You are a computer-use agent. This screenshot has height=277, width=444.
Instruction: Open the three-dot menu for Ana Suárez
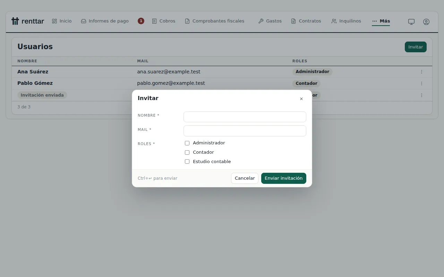pyautogui.click(x=422, y=72)
